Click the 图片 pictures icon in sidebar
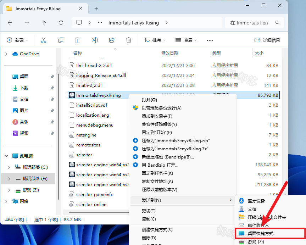Screen dimensions: 306x245 [15, 111]
